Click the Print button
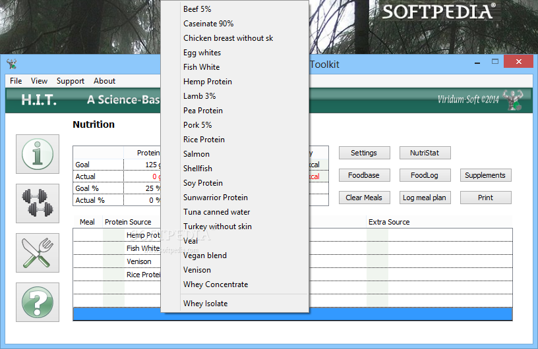Screen dimensions: 538x349 485,198
